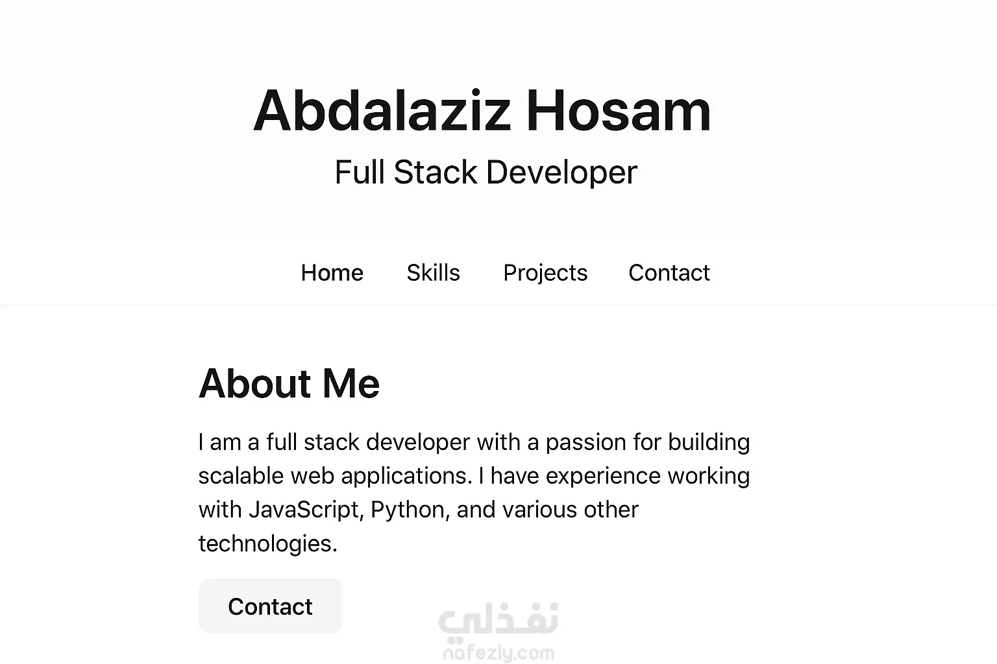
Task: Click the word building in the bio
Action: click(x=709, y=442)
